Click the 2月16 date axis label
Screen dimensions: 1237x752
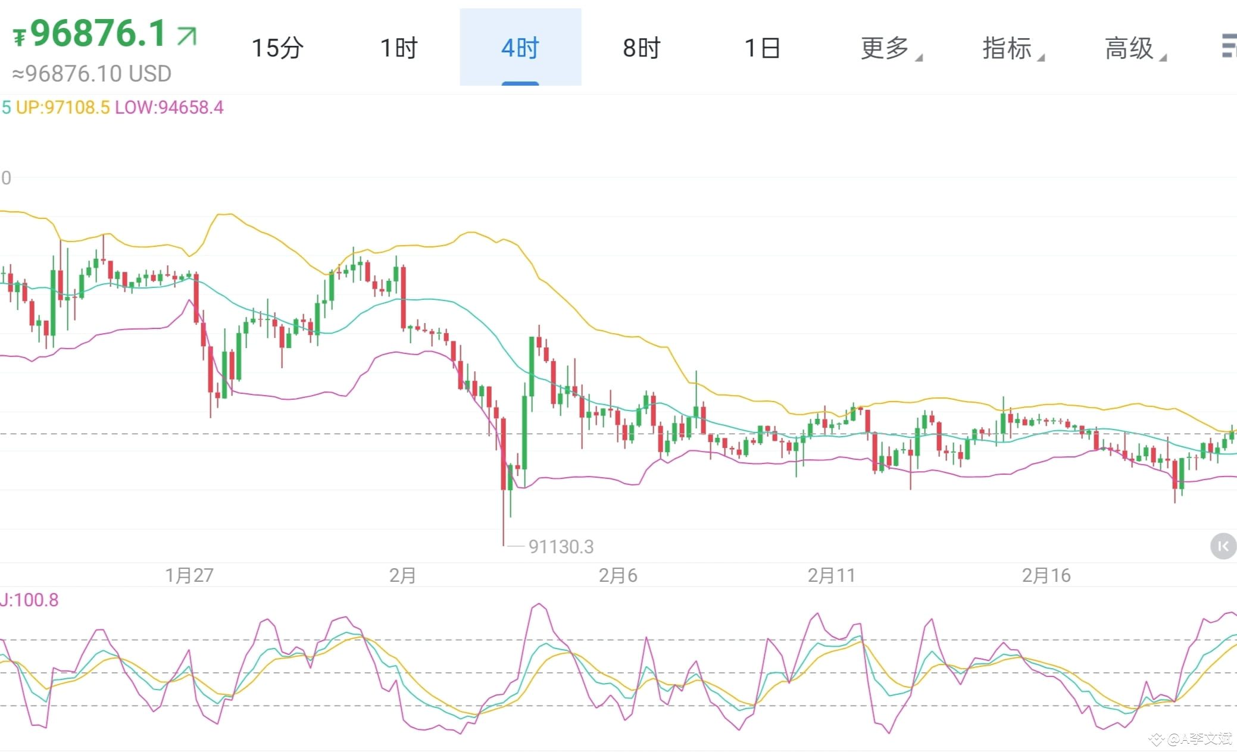[1046, 575]
